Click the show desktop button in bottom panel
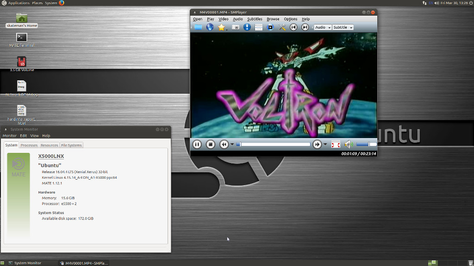474x266 pixels. 2,263
